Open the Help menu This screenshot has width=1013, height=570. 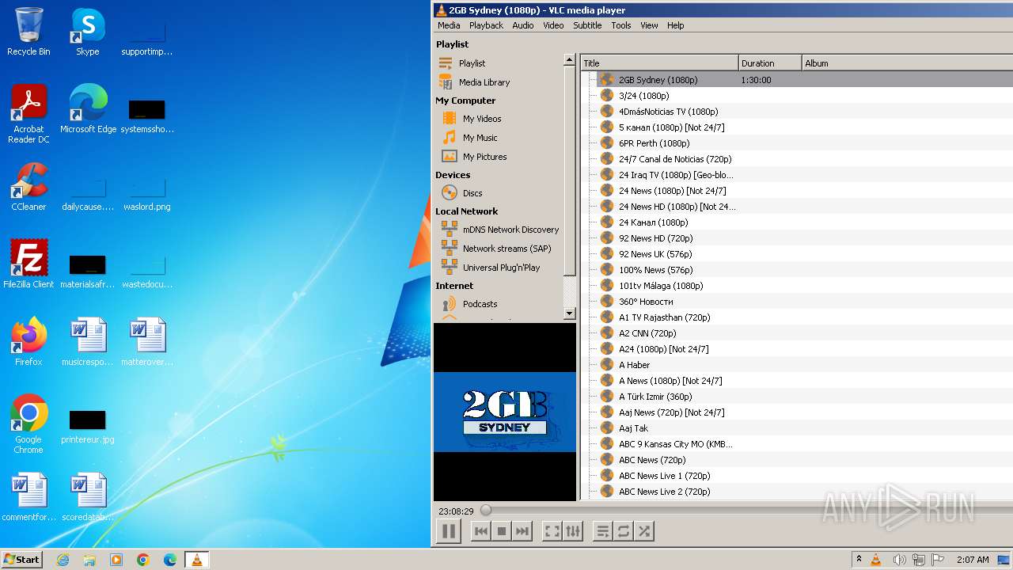675,25
